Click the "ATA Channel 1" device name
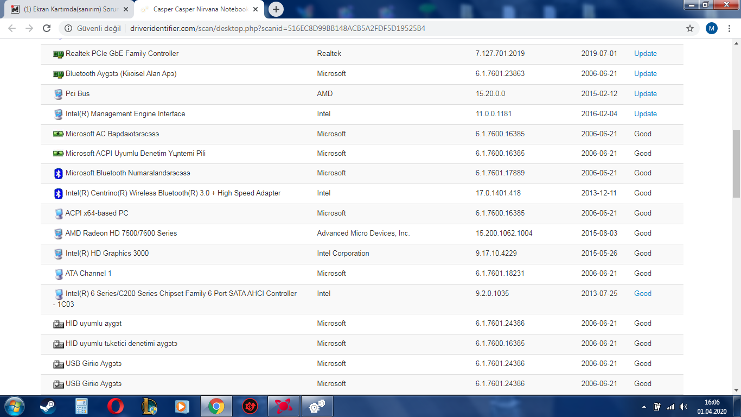Screen dimensions: 741x417 click(x=88, y=274)
